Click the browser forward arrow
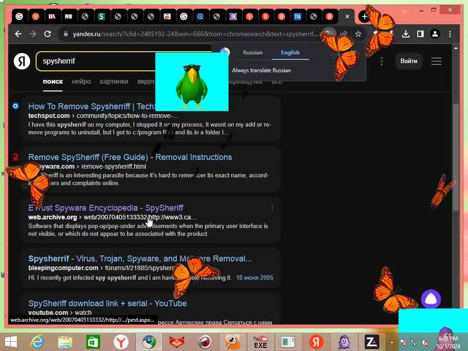 coord(33,34)
